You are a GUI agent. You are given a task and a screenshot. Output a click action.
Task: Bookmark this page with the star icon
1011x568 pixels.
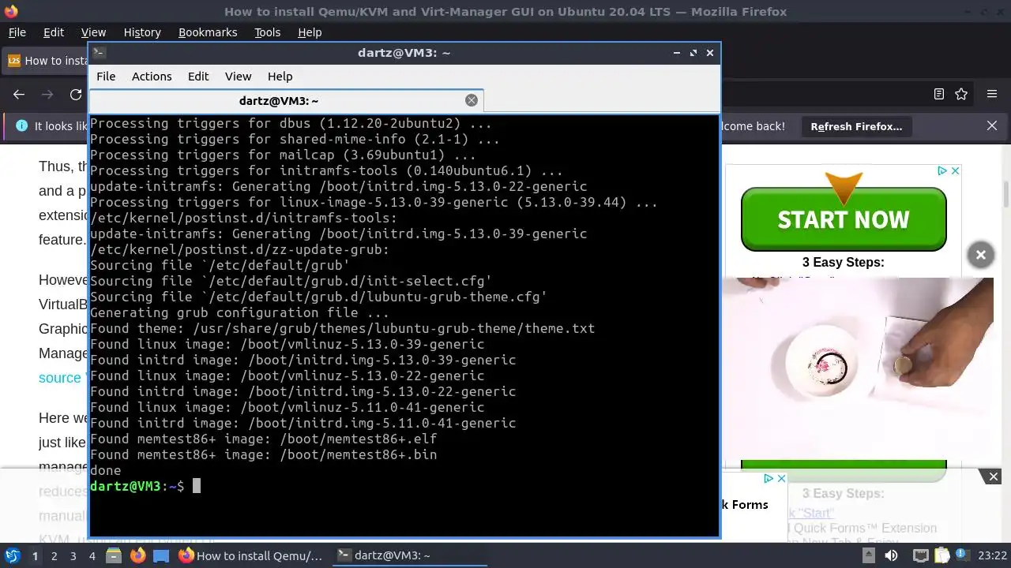point(961,94)
